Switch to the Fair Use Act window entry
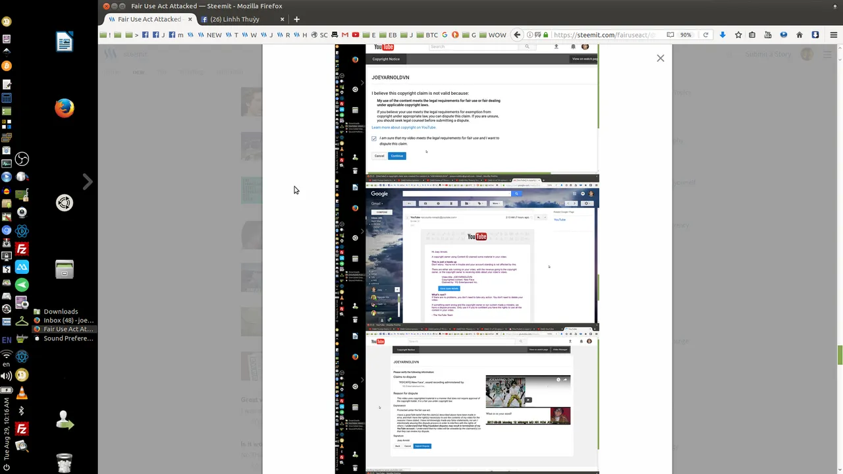 coord(64,329)
